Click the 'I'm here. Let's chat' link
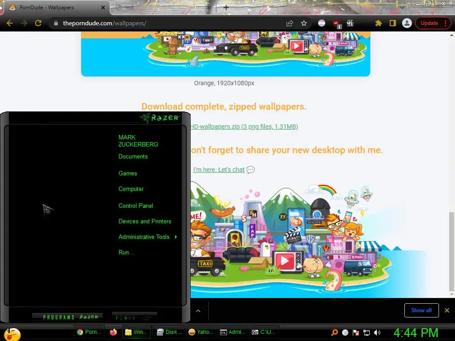The image size is (455, 341). 219,170
